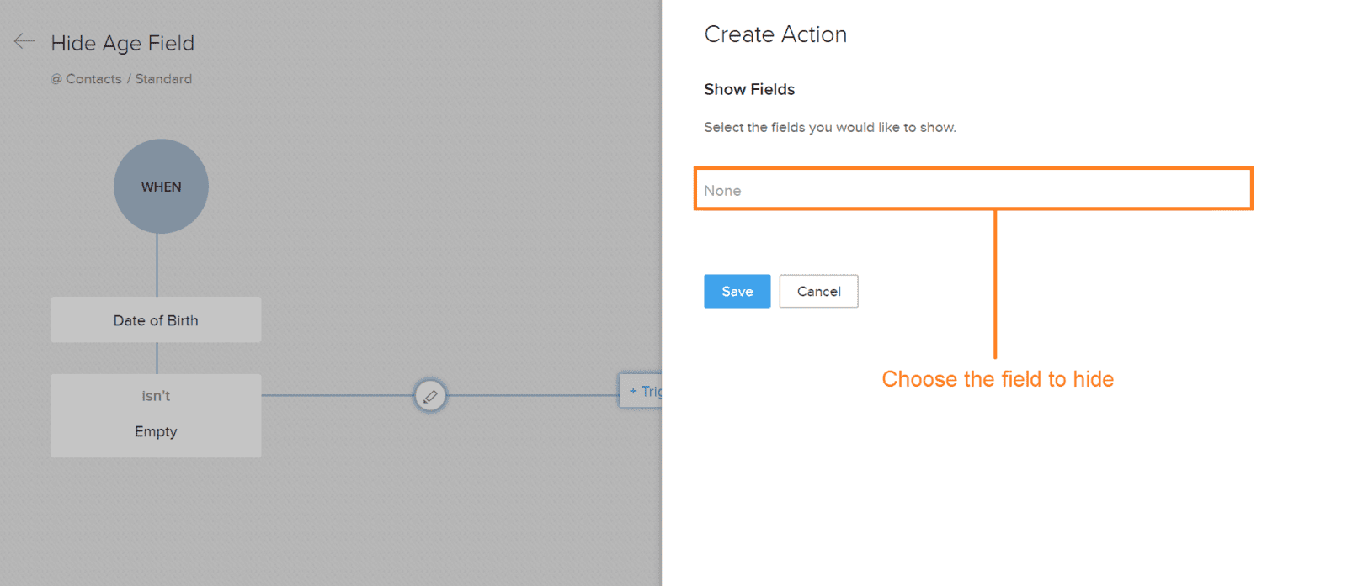Click the WHEN circle node
The width and height of the screenshot is (1347, 586).
161,187
